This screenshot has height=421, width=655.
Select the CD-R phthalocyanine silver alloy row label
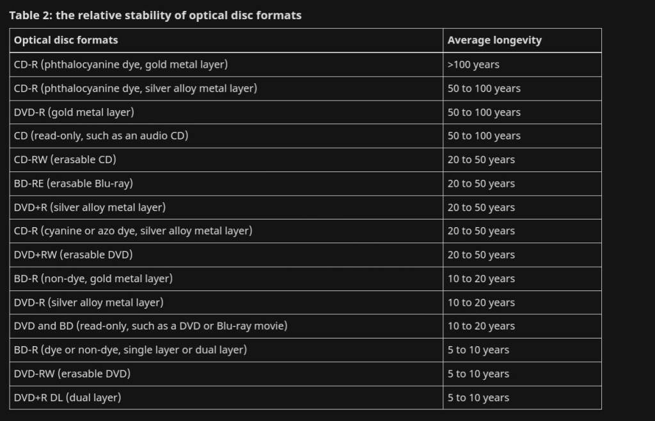(x=136, y=88)
